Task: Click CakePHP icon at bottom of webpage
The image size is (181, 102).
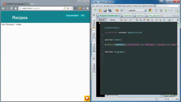Action: pos(87,98)
